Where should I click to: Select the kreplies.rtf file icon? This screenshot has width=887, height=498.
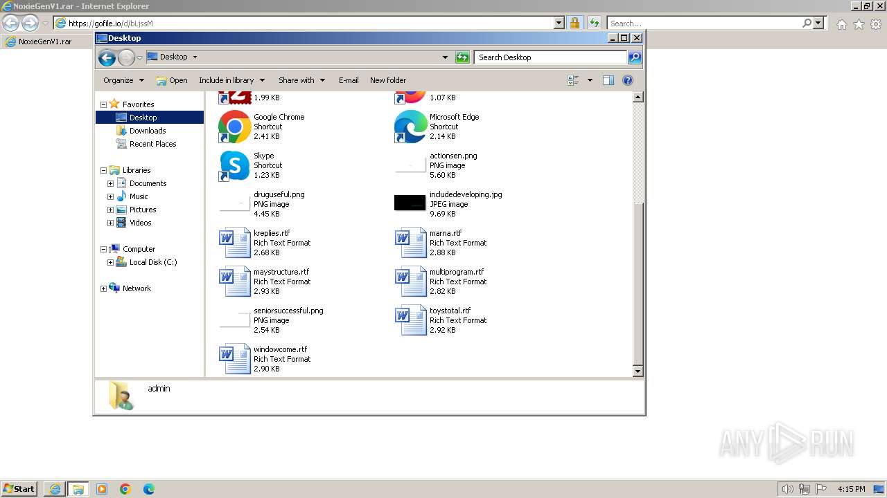234,243
